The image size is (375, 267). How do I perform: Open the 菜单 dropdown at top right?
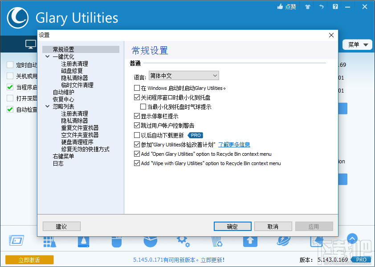[x=358, y=44]
